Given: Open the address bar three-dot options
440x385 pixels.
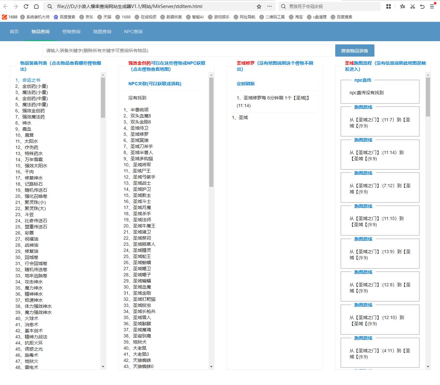Looking at the screenshot, I should (269, 6).
